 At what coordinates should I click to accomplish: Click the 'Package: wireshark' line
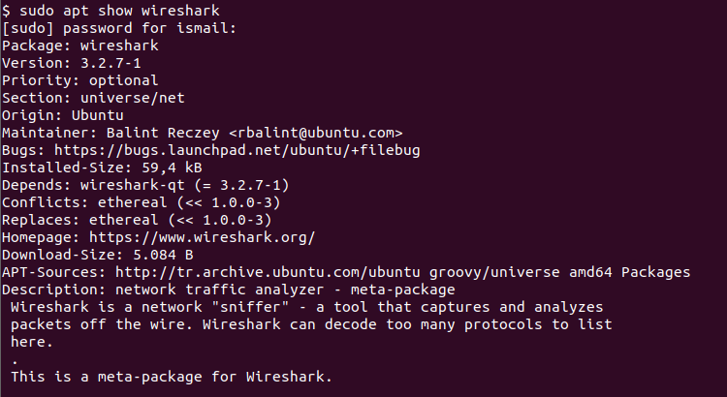[x=80, y=46]
